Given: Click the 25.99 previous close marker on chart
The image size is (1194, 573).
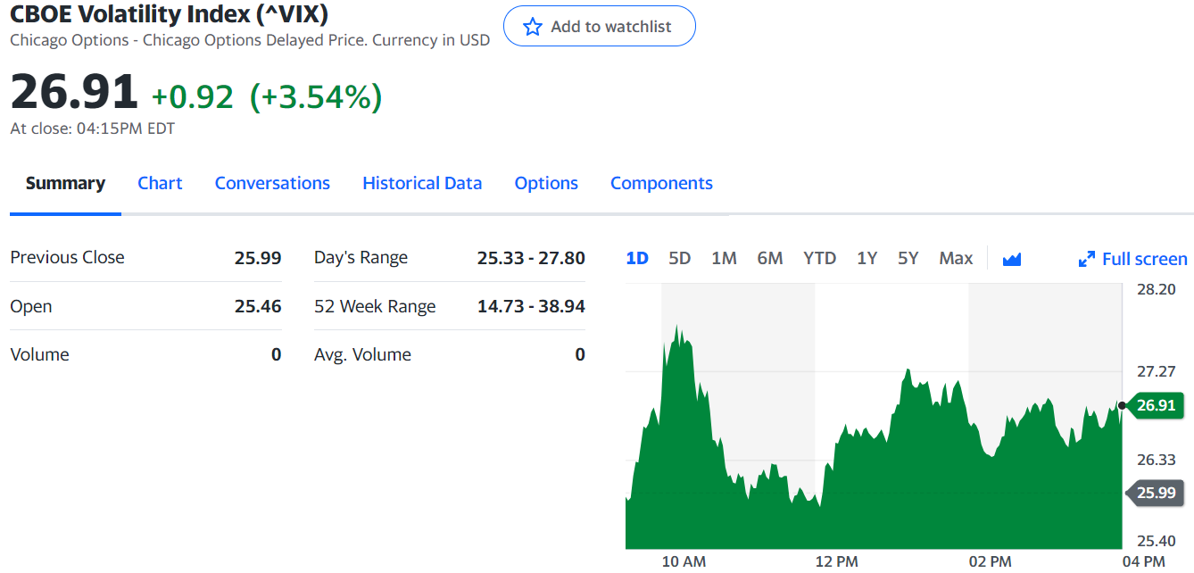Looking at the screenshot, I should [1156, 493].
